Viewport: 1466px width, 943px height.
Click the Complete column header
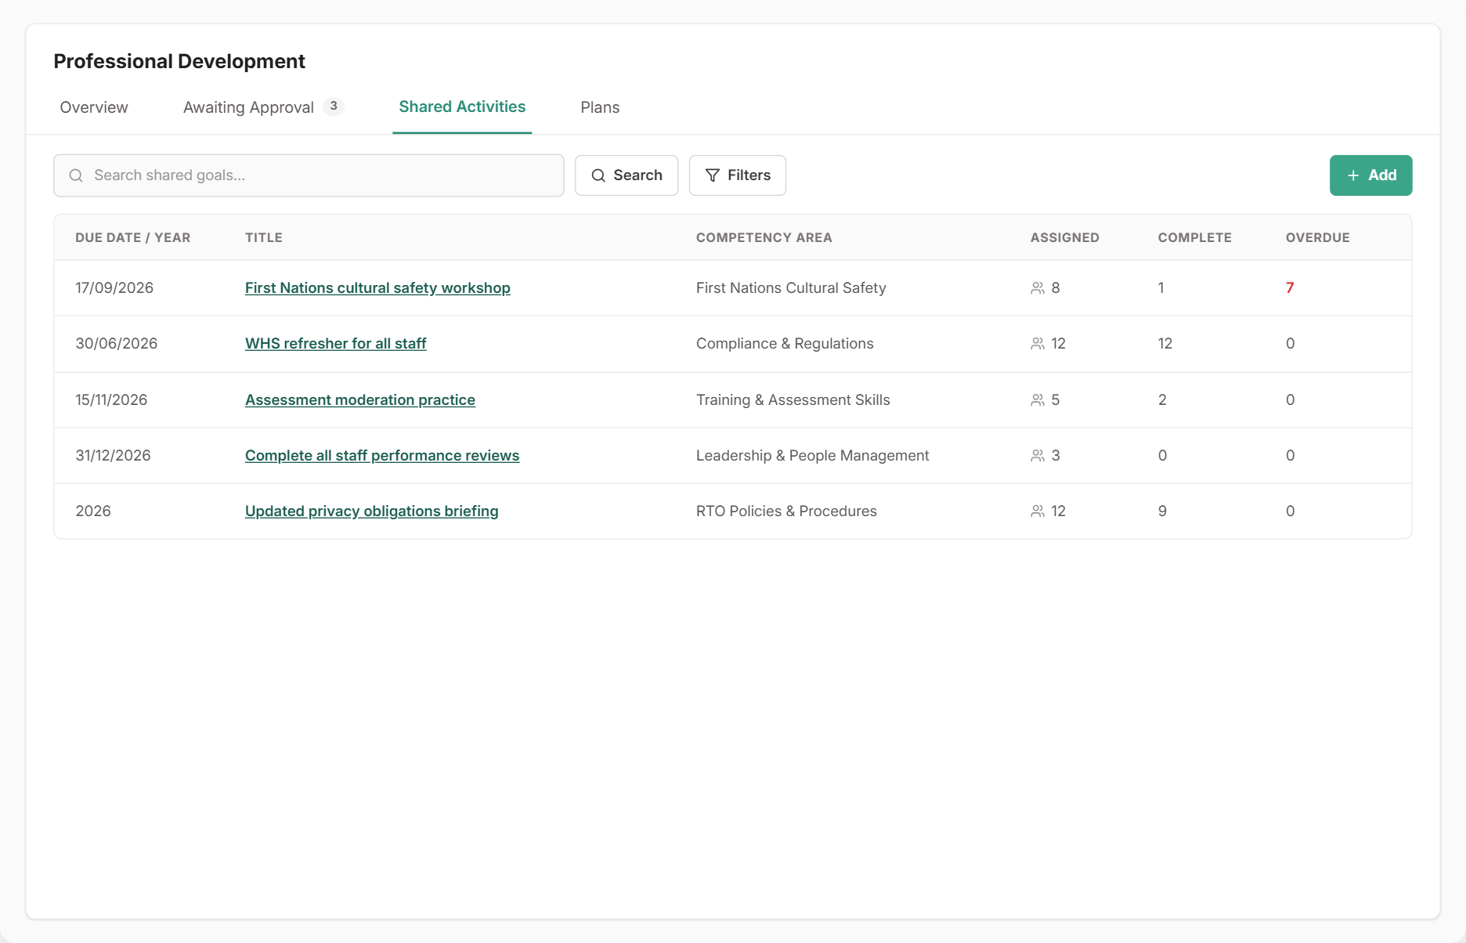point(1195,237)
